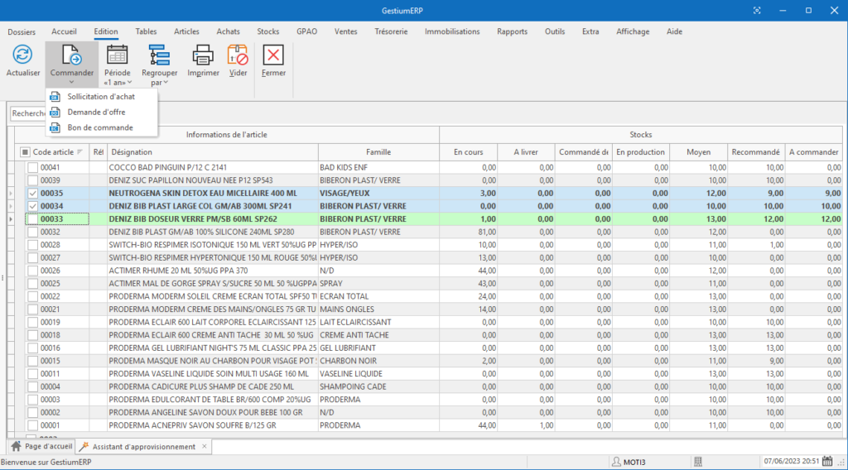Image resolution: width=848 pixels, height=470 pixels.
Task: Click the Fermer red X icon
Action: pyautogui.click(x=273, y=56)
